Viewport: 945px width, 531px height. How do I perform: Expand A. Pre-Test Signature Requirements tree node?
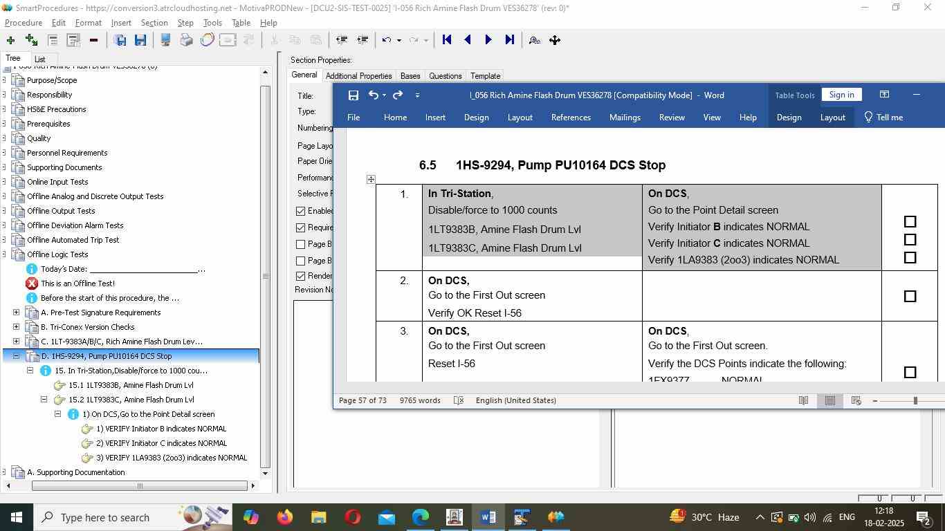17,313
